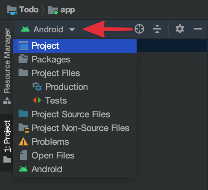The image size is (208, 190).
Task: Open the Resource Manager side tab
Action: tap(7, 66)
